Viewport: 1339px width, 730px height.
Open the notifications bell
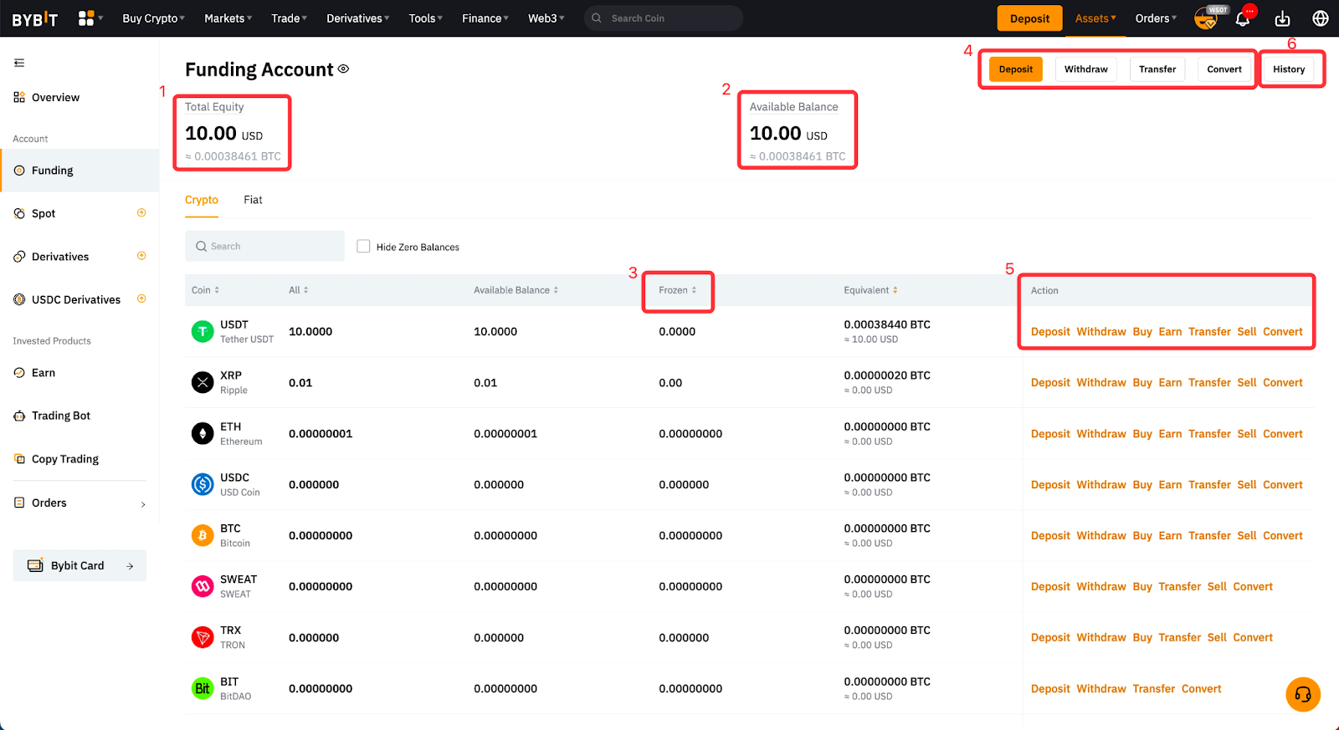[x=1243, y=18]
